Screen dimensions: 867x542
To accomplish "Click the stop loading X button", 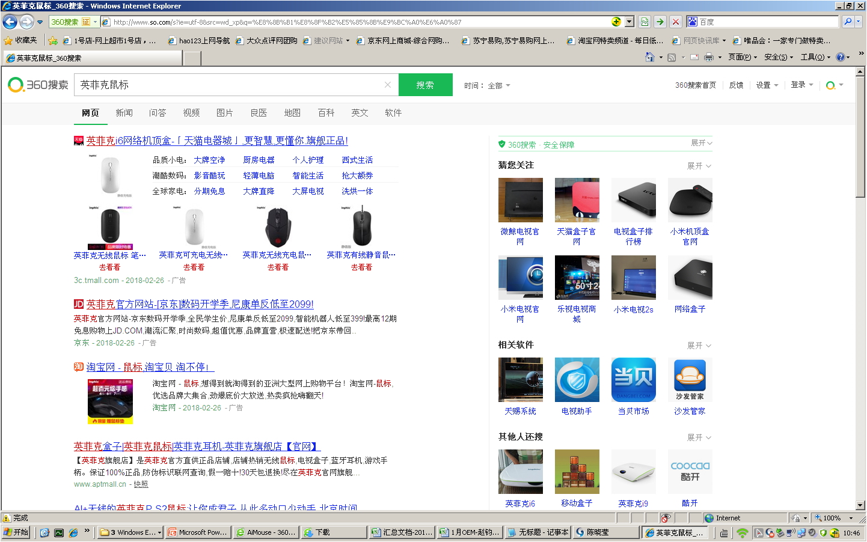I will 675,22.
